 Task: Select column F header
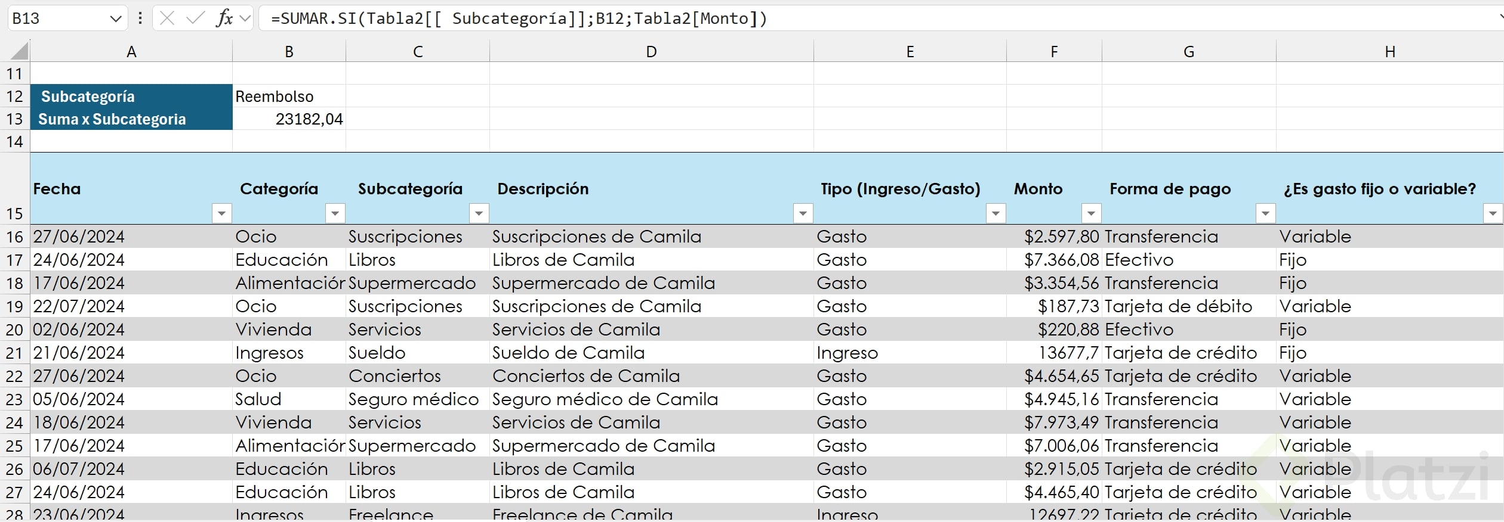(x=1054, y=52)
